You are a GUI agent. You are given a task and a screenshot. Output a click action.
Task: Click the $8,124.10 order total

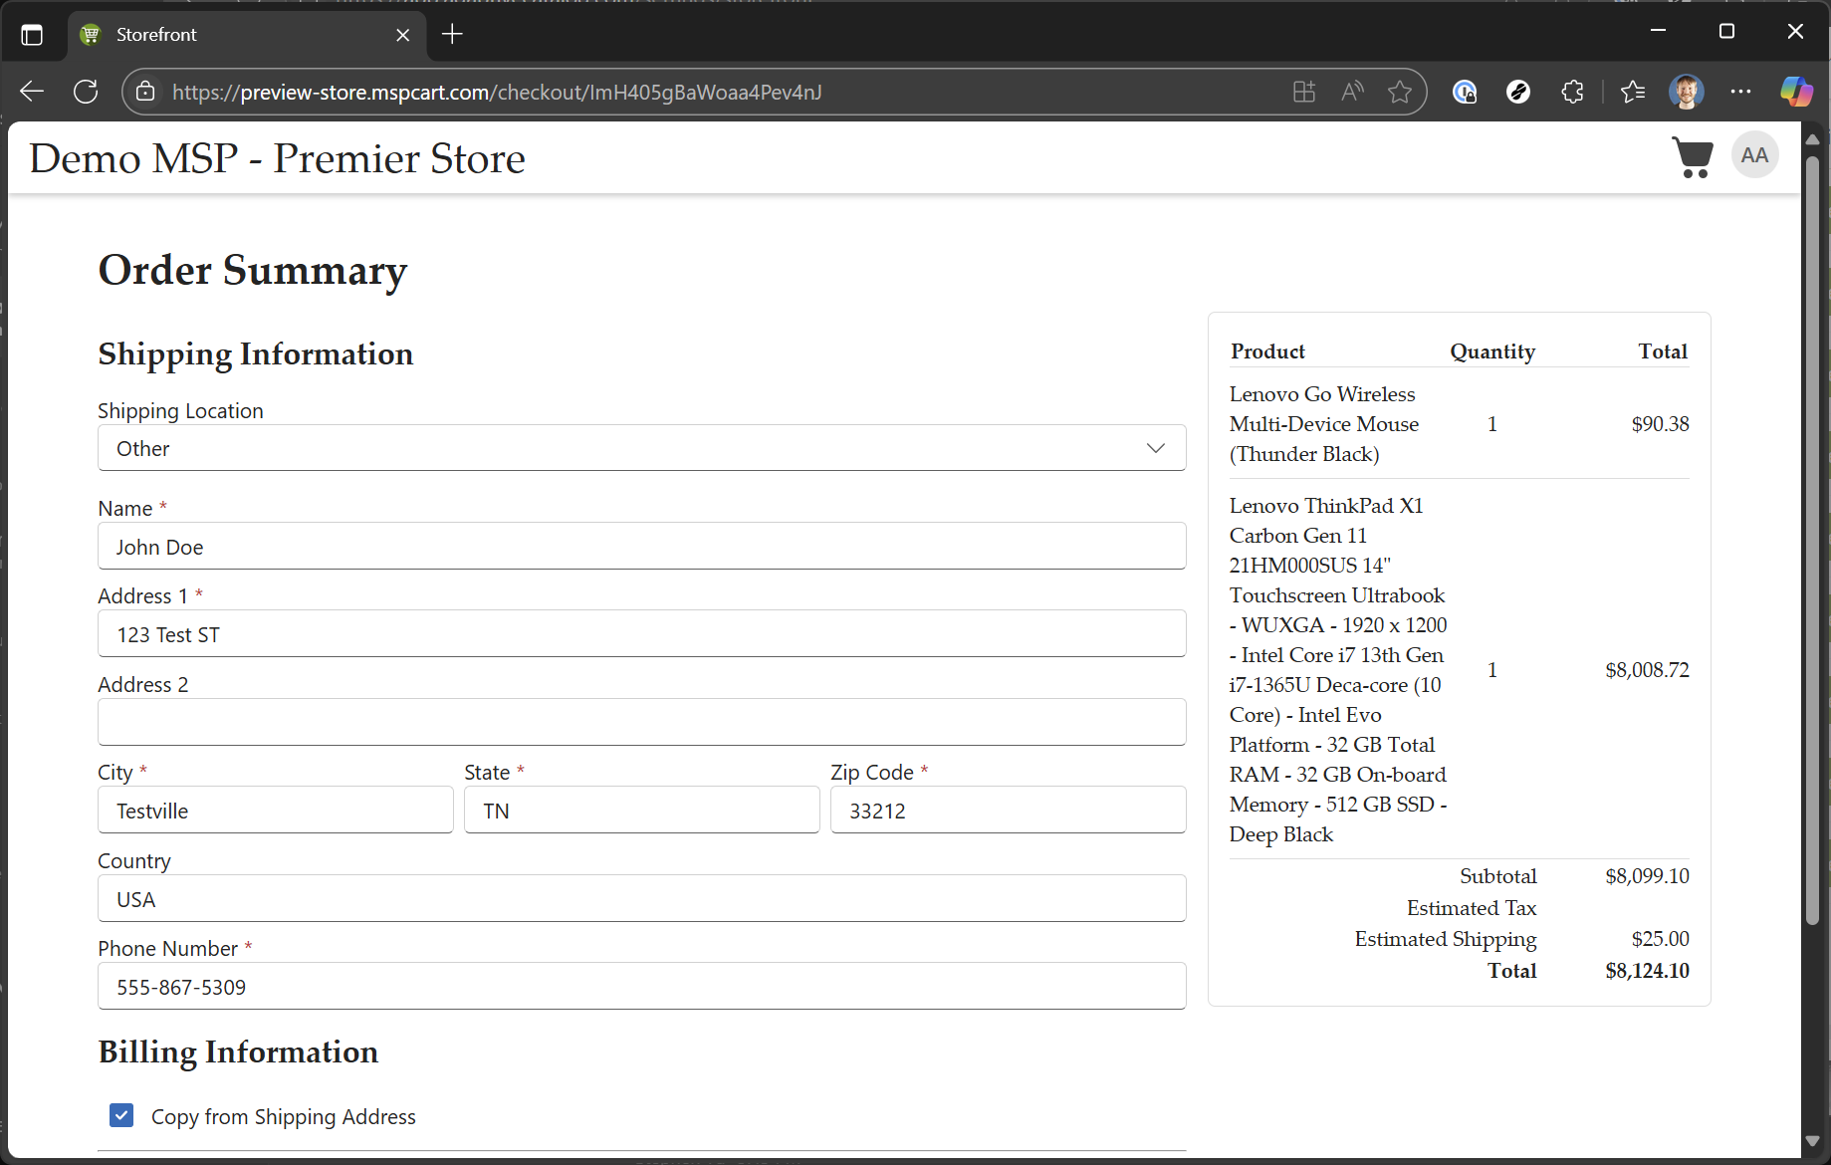click(x=1647, y=971)
